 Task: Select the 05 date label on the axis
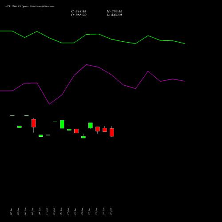(x=32, y=211)
